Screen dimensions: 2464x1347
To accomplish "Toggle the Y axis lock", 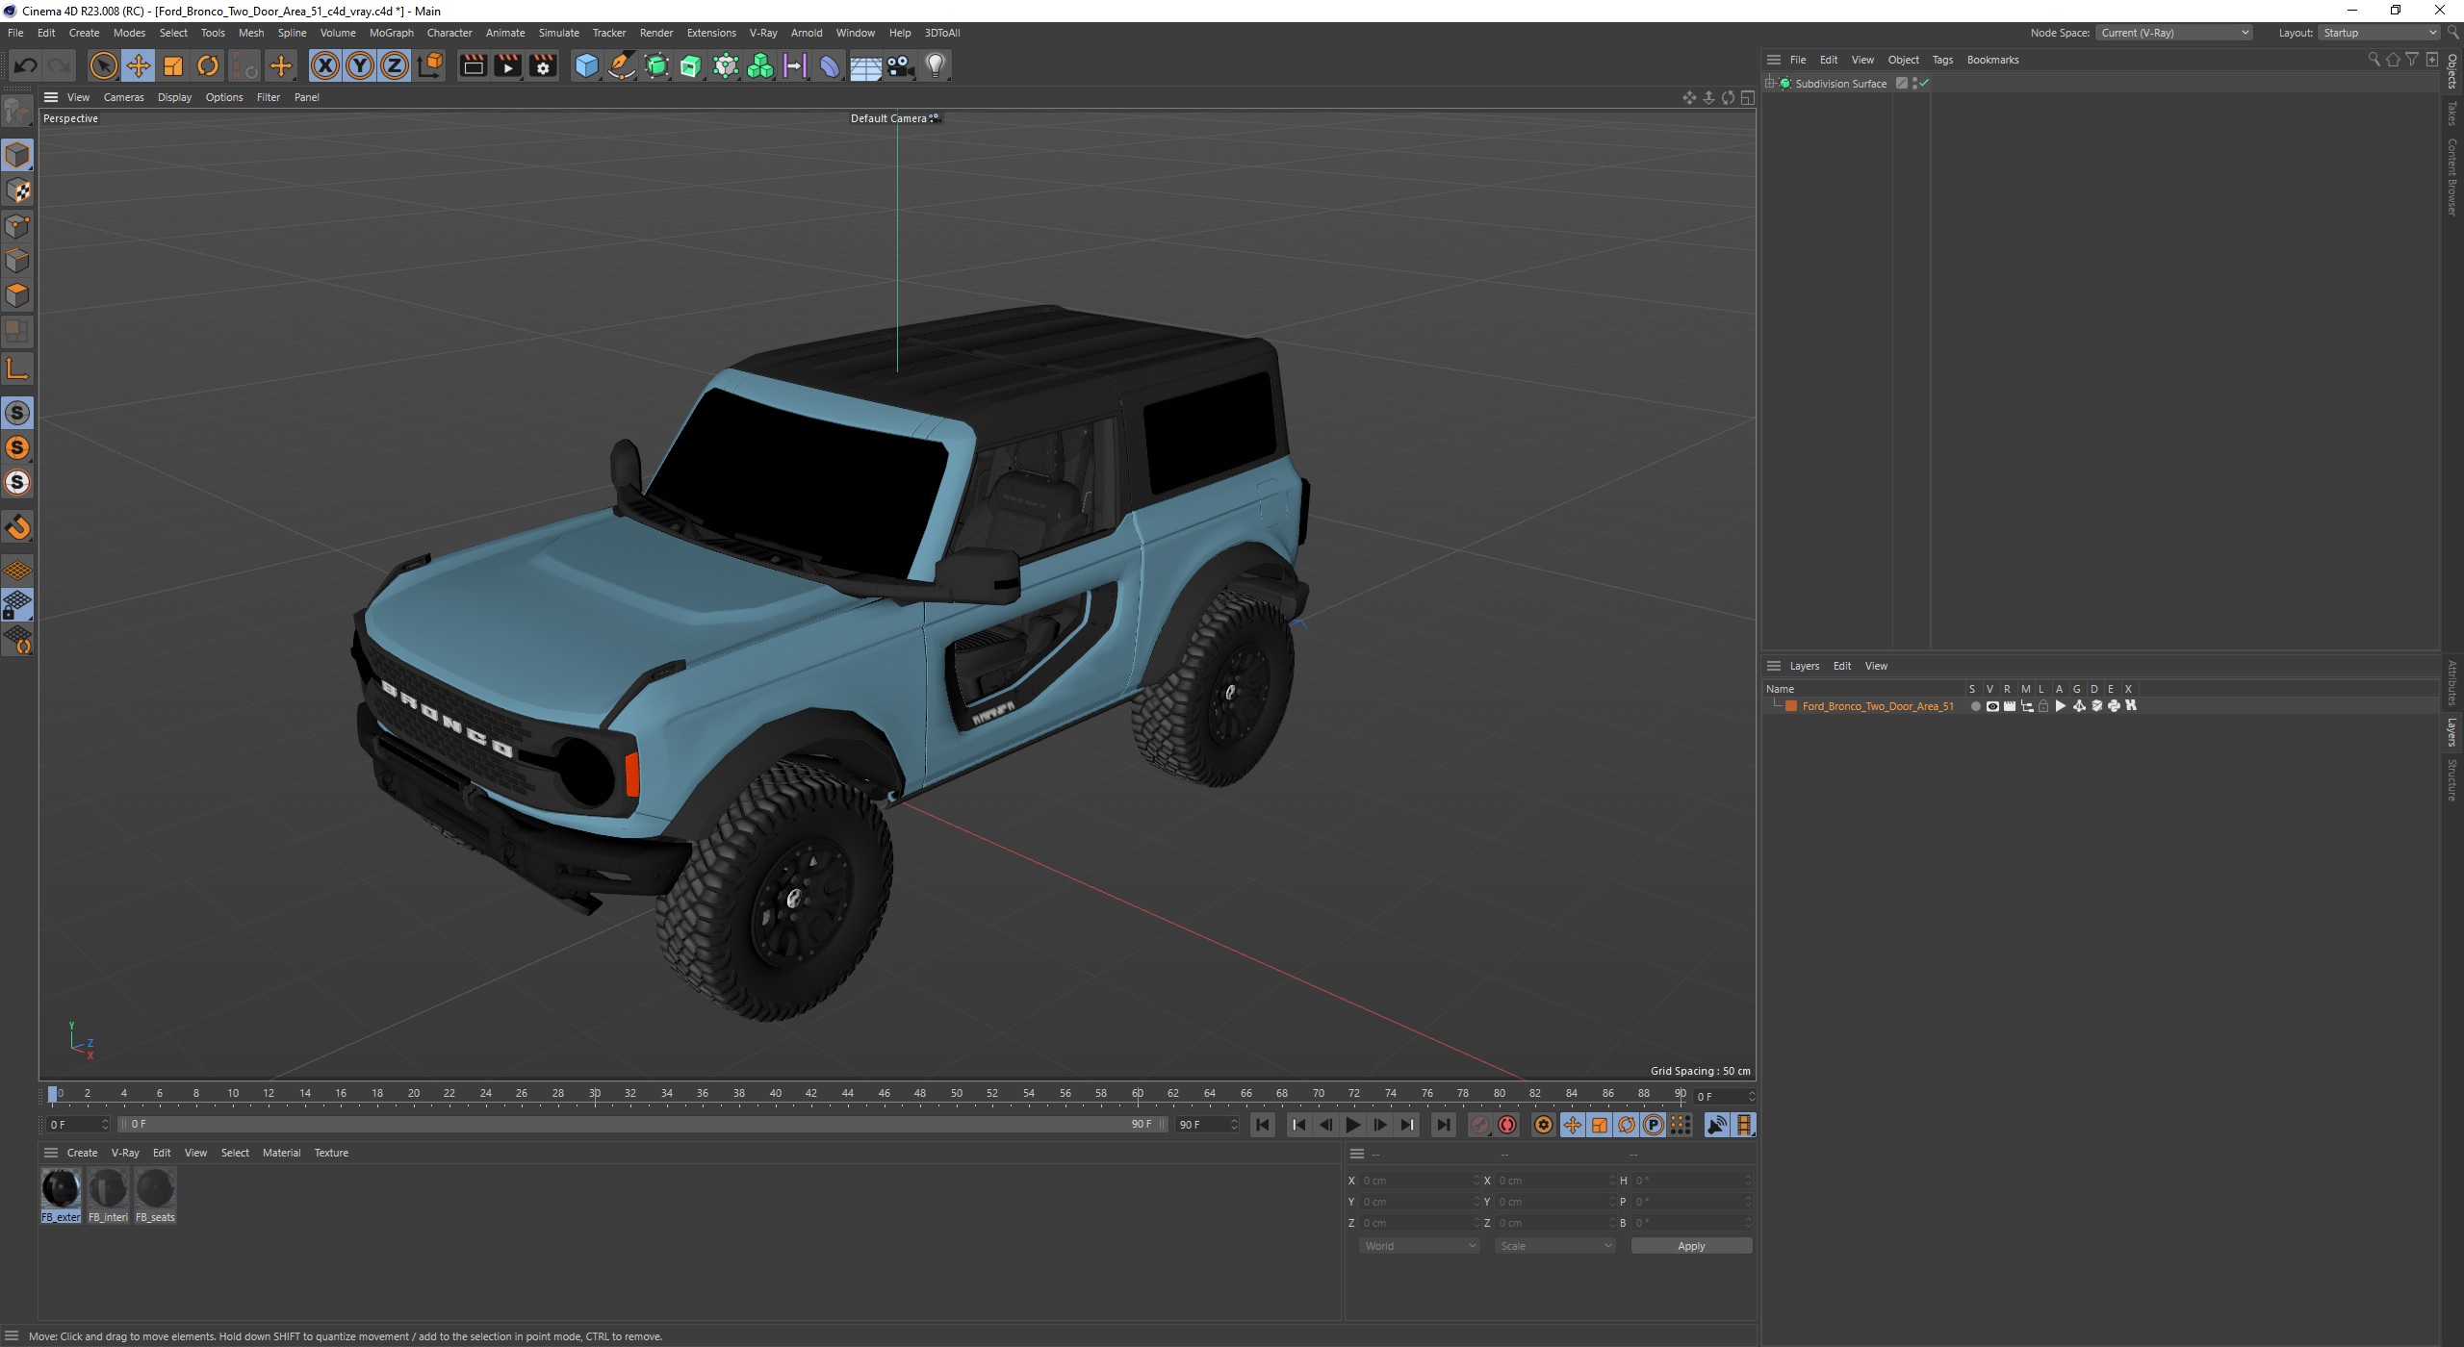I will tap(360, 65).
